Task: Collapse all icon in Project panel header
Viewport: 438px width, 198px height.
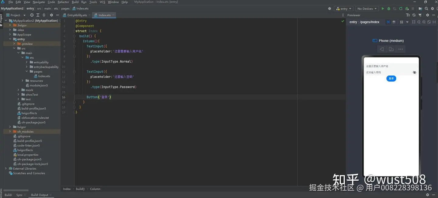Action: coord(44,15)
